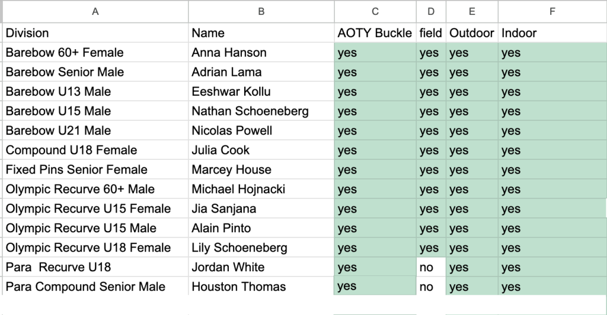Click the Nathan Schoeneberg cell

pos(261,111)
